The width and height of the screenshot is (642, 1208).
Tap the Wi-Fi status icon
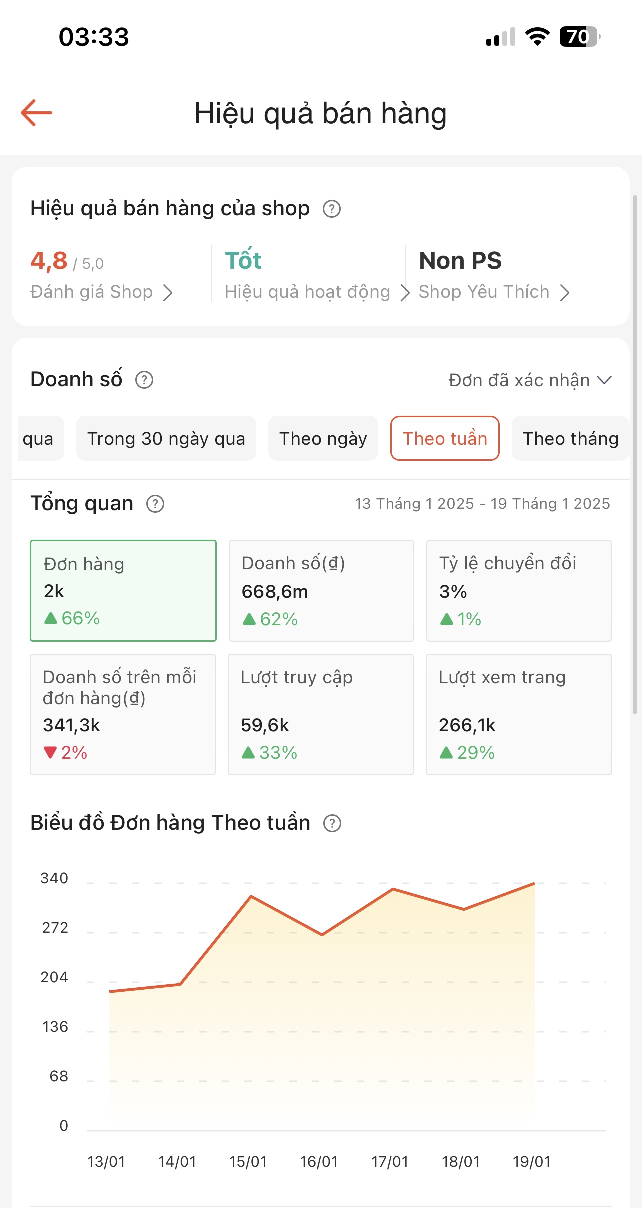pyautogui.click(x=537, y=37)
